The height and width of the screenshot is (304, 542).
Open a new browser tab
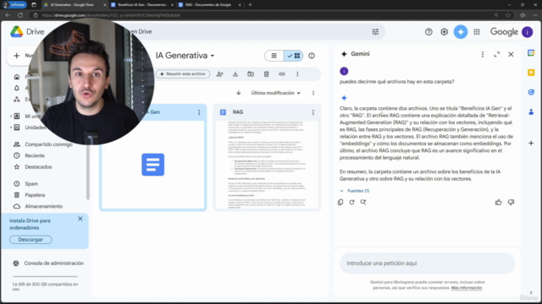pyautogui.click(x=250, y=5)
